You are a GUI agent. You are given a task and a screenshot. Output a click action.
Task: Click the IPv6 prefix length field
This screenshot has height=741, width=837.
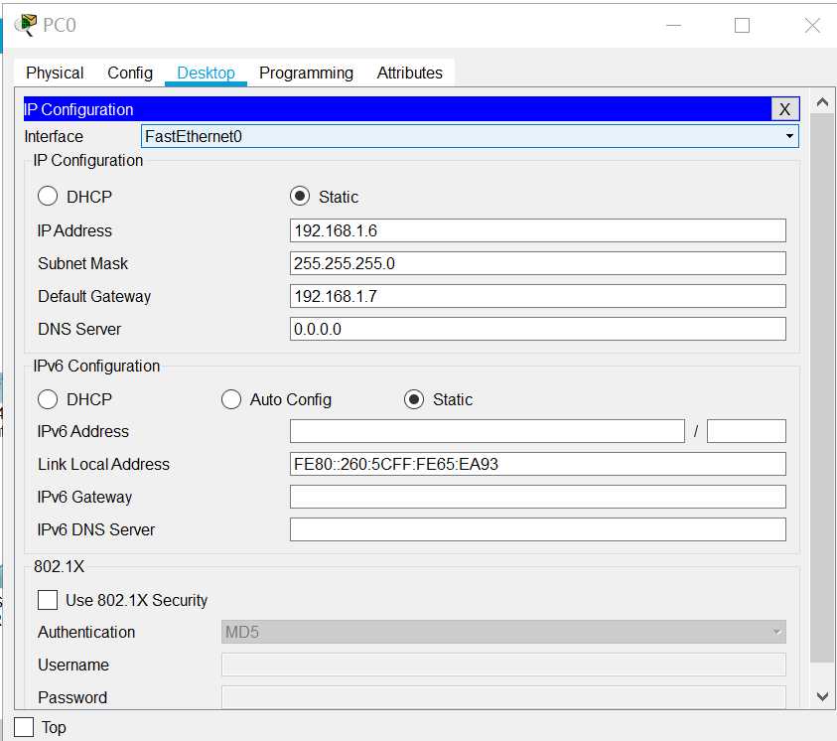(747, 431)
